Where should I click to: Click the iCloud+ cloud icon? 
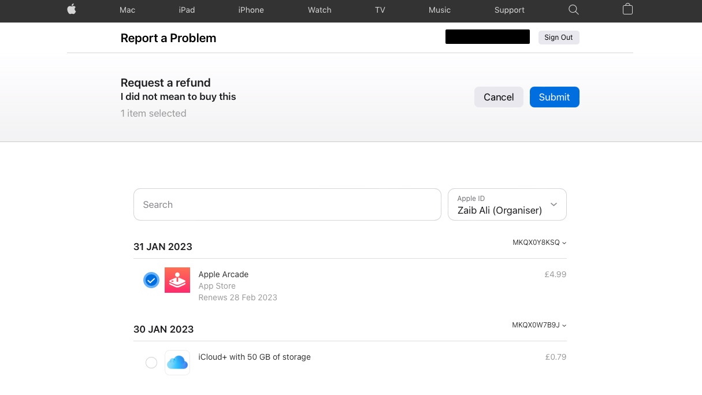(177, 363)
